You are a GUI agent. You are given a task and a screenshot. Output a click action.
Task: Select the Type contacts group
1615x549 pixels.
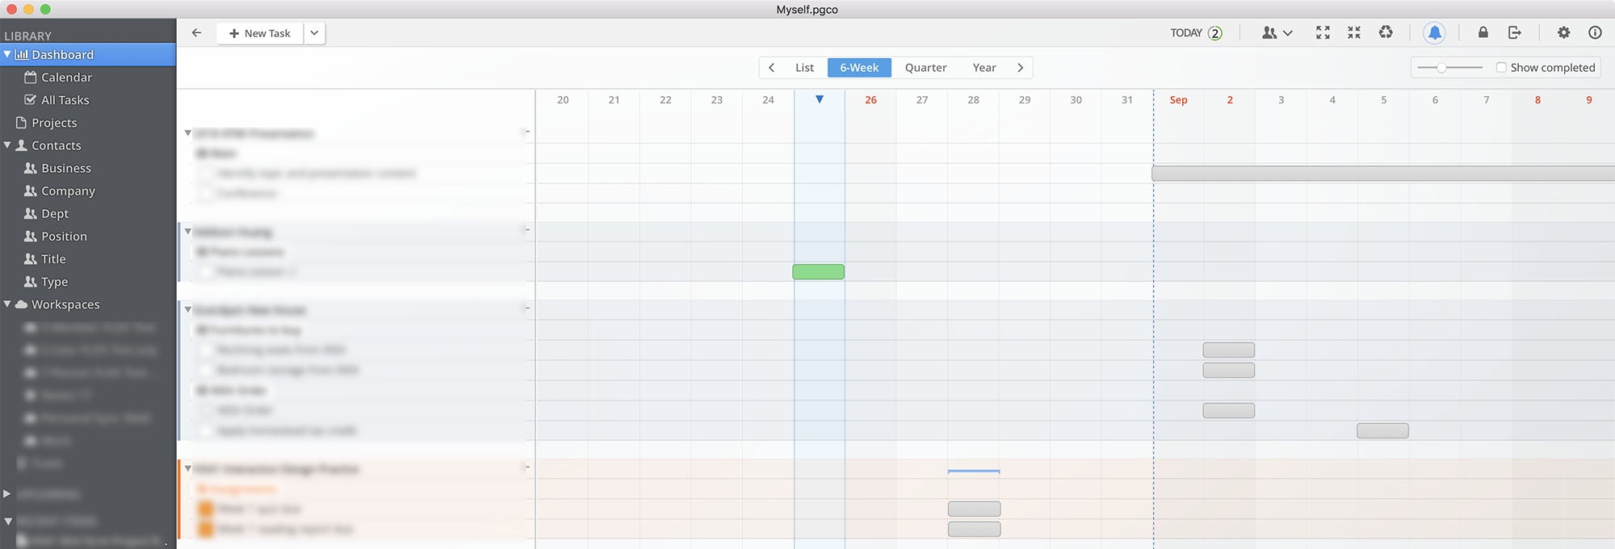54,281
